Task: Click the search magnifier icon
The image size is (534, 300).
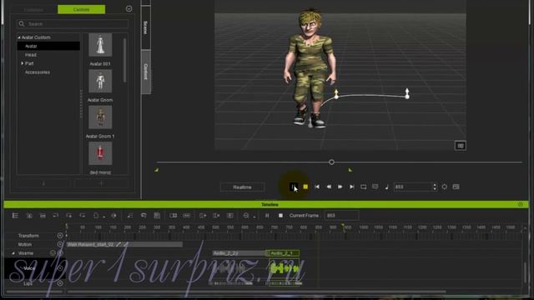Action: (22, 24)
